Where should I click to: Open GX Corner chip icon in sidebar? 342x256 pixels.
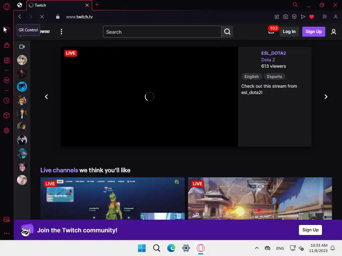(7, 60)
